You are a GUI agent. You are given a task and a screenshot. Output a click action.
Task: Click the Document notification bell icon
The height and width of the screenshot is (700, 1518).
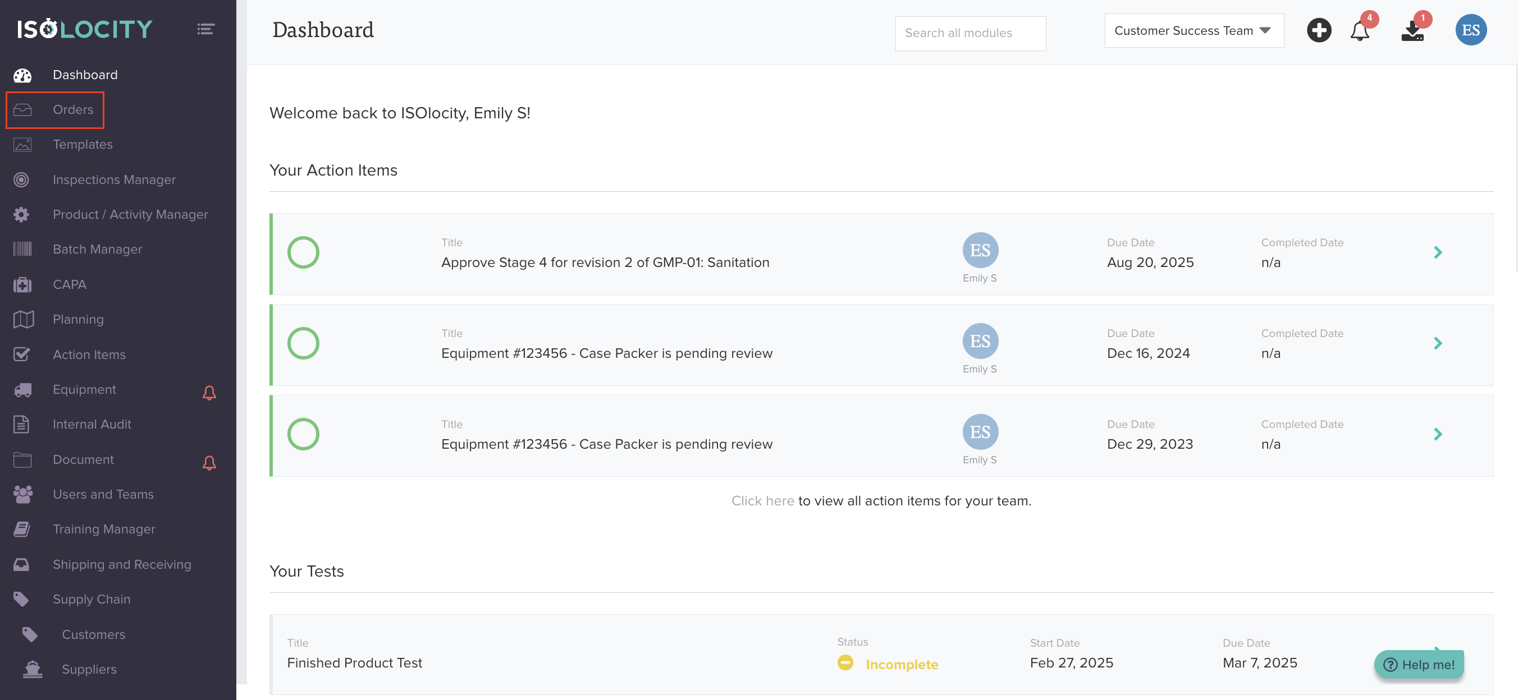[x=209, y=463]
